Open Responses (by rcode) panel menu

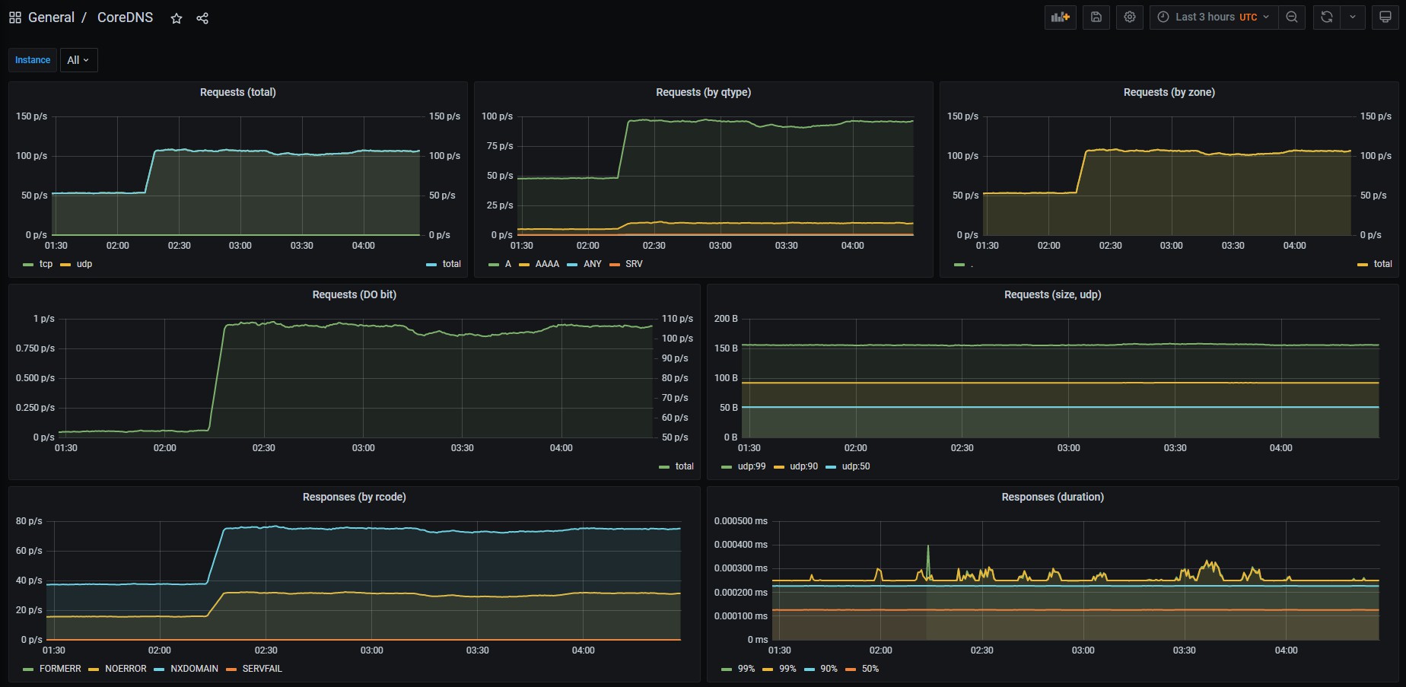(354, 497)
